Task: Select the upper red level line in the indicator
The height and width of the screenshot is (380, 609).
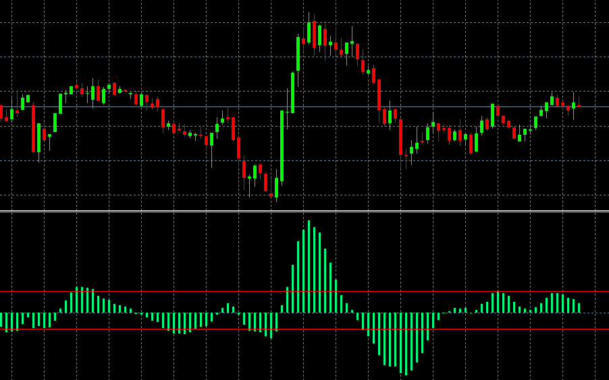Action: [x=304, y=291]
